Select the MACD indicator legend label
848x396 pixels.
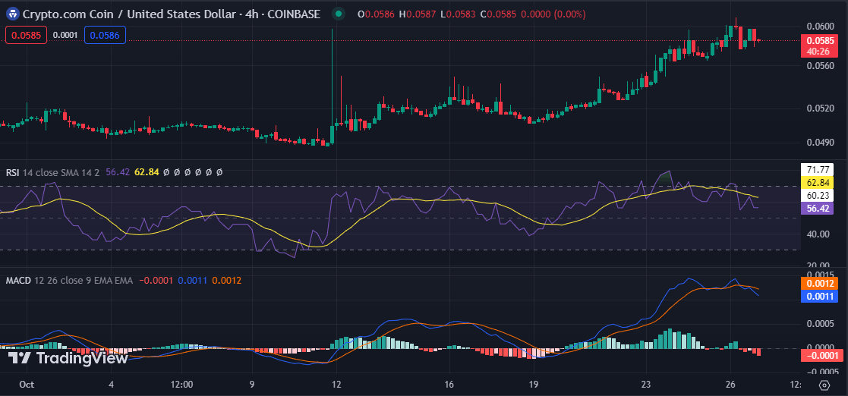18,281
